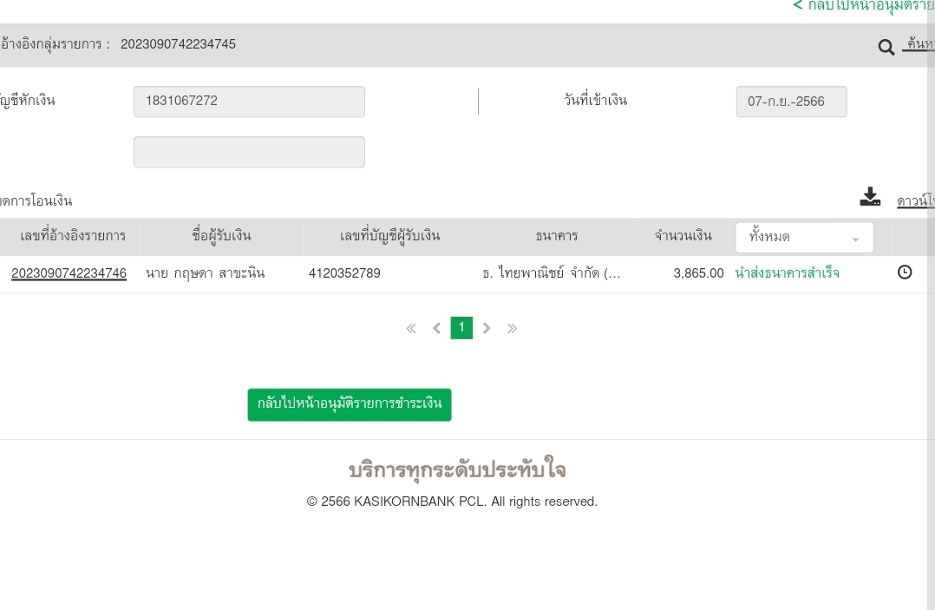Jump to the last page of results
The height and width of the screenshot is (610, 935).
512,328
